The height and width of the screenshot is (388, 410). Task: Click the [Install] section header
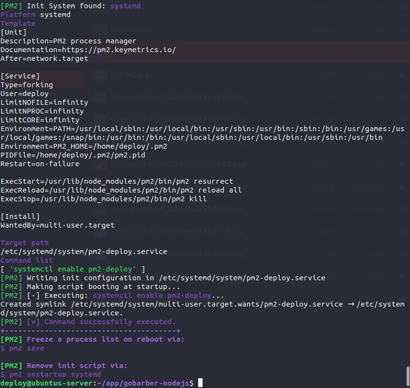[x=20, y=216]
